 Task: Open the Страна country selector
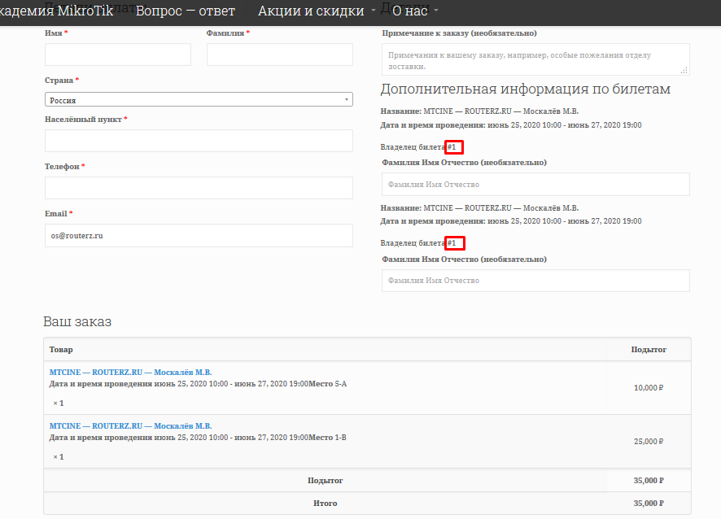[x=199, y=99]
